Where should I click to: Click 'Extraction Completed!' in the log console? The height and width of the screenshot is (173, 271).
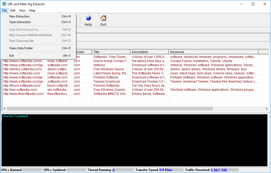[15, 116]
